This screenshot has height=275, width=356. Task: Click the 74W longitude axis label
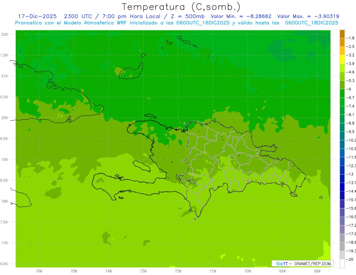(x=109, y=271)
